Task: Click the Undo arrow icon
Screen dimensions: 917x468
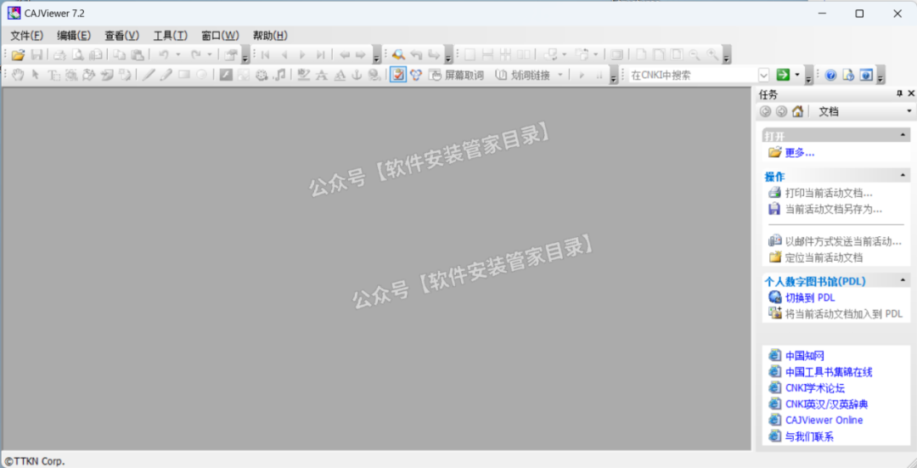Action: point(164,55)
